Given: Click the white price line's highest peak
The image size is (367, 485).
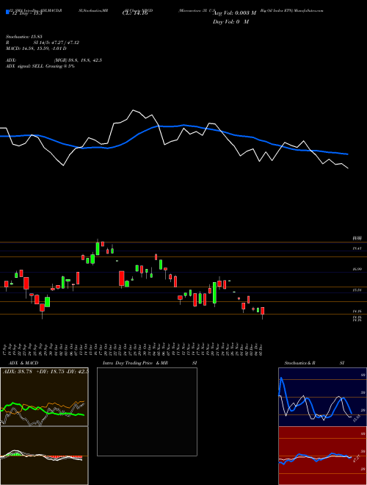Looking at the screenshot, I should (x=134, y=110).
